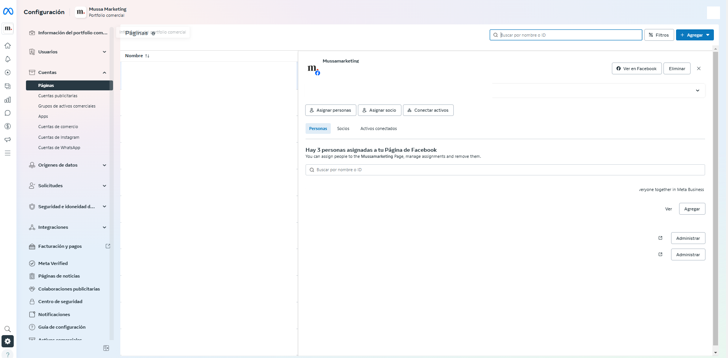Click external link icon beside first Administrar
The height and width of the screenshot is (358, 728).
[660, 238]
